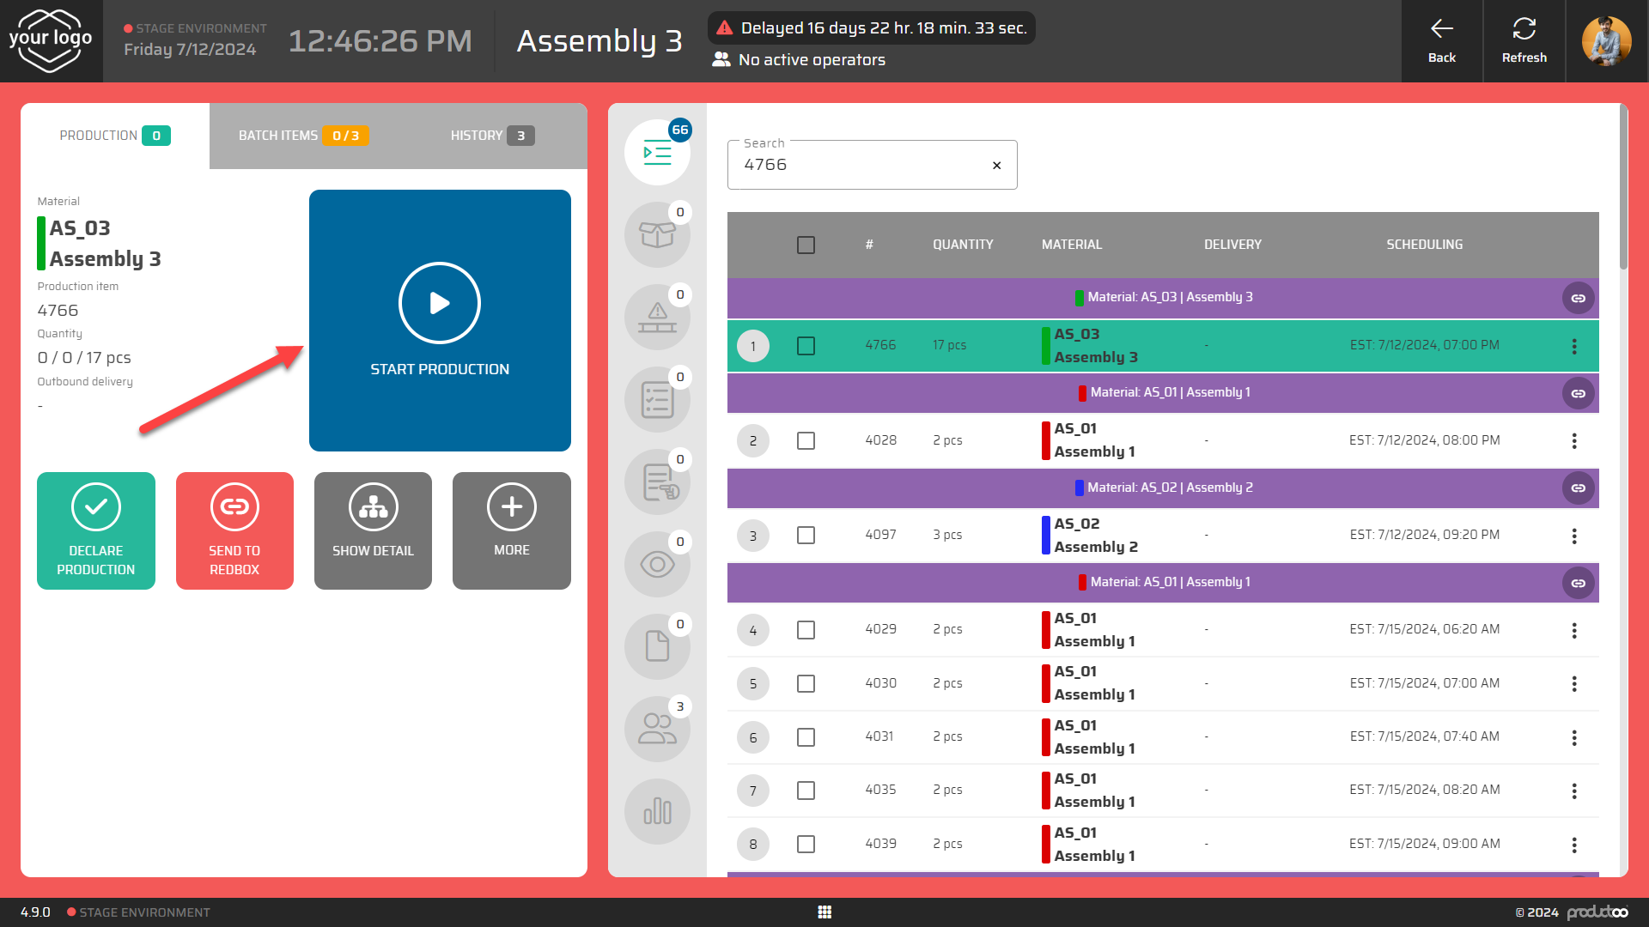
Task: Open the operators people sidebar icon
Action: (x=657, y=729)
